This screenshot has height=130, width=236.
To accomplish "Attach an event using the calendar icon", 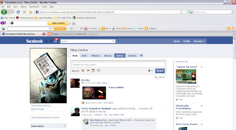I will tap(93, 70).
